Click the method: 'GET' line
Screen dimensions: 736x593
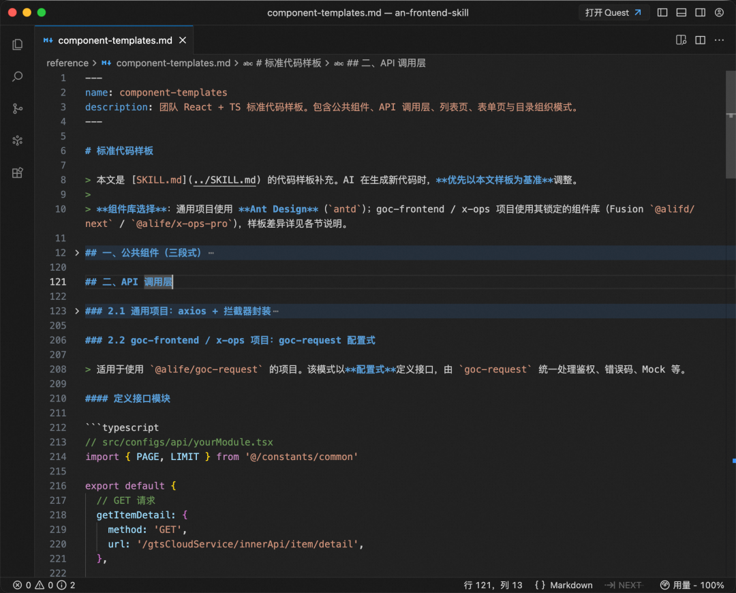click(x=147, y=530)
